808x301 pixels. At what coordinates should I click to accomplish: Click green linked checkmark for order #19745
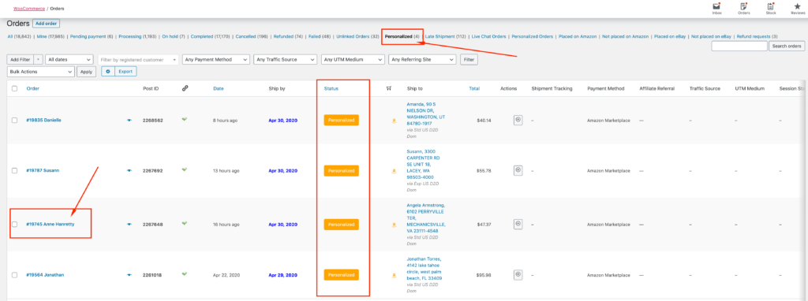coord(185,224)
